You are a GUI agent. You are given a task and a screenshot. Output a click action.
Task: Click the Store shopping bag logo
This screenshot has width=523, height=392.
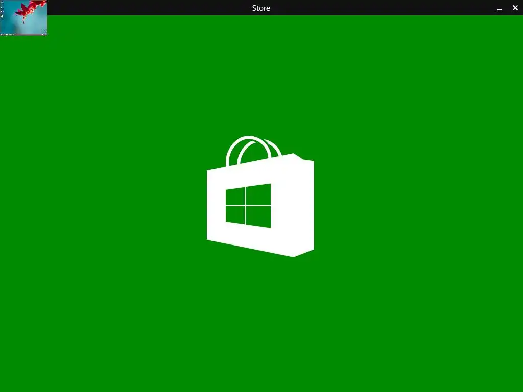(260, 197)
